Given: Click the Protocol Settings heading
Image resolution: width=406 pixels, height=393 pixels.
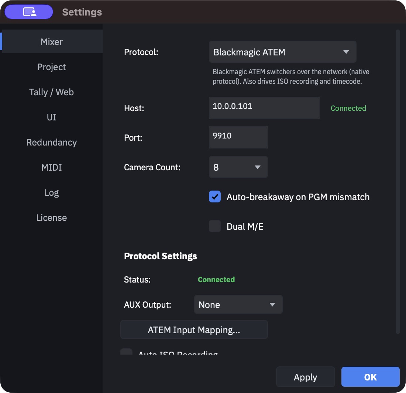Looking at the screenshot, I should [160, 256].
